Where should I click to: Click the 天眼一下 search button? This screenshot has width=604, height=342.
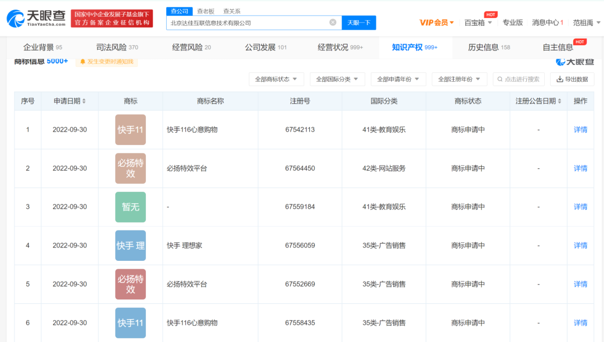tap(358, 22)
